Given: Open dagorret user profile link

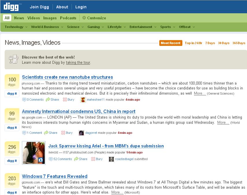Looking at the screenshot, I should [91, 133].
